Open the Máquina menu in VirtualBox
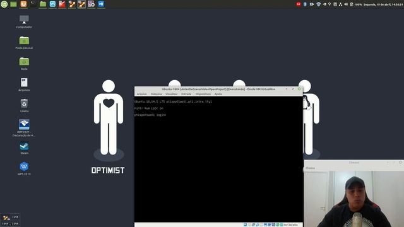Image resolution: width=404 pixels, height=227 pixels. pyautogui.click(x=156, y=94)
